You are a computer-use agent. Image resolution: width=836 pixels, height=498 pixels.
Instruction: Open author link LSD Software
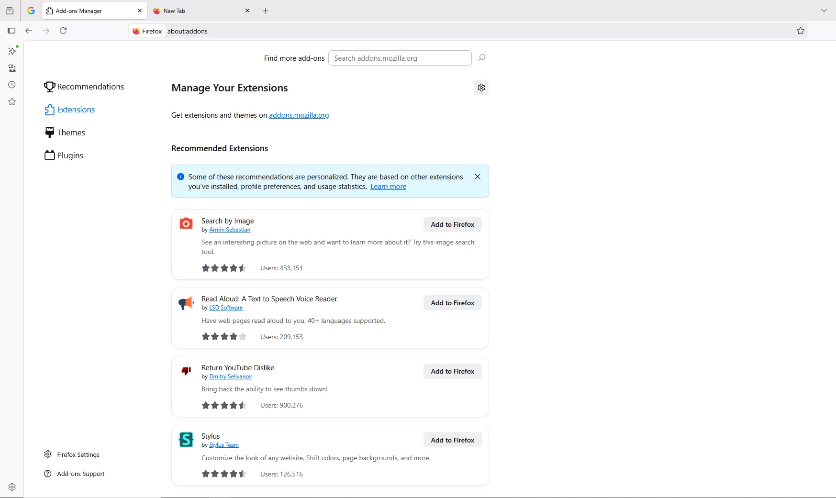226,308
